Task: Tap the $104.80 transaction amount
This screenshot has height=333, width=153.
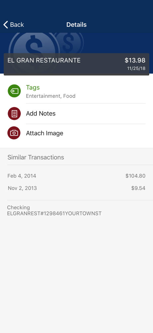Action: click(135, 176)
